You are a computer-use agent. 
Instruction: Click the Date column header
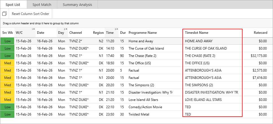point(46,32)
